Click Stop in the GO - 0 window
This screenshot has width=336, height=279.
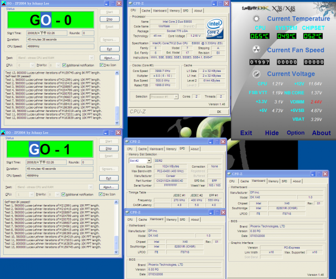point(110,19)
